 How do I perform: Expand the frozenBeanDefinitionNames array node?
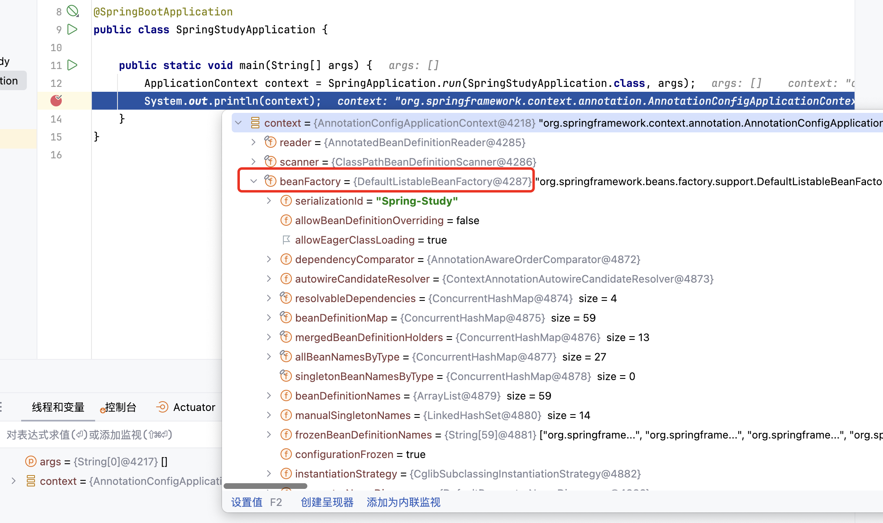click(x=269, y=434)
